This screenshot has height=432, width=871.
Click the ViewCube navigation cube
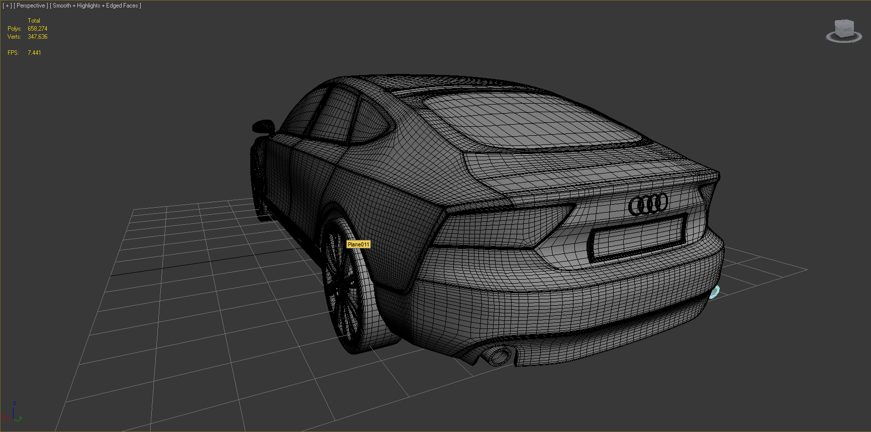844,28
